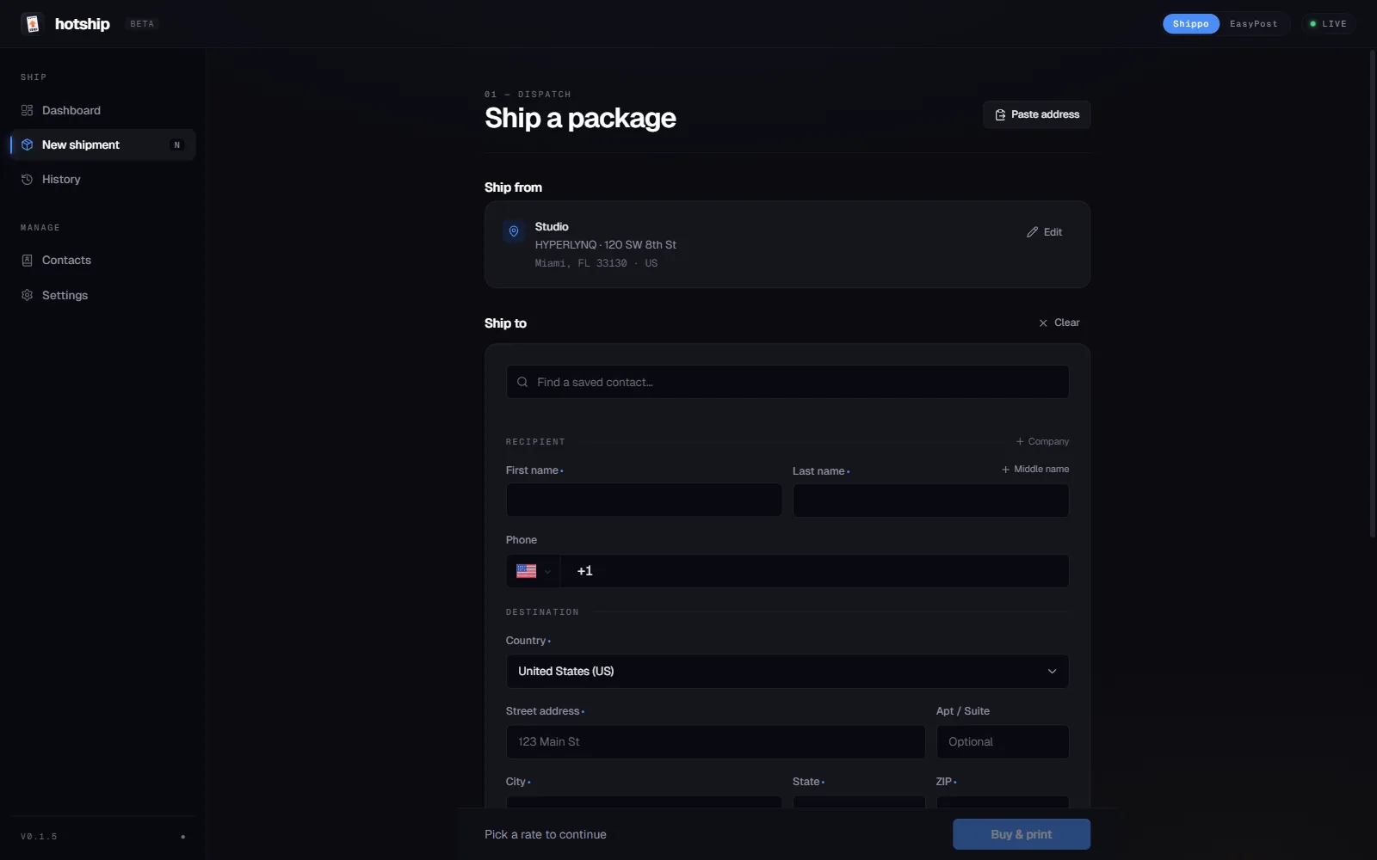Click the Ship a package heading
The height and width of the screenshot is (860, 1377).
580,118
